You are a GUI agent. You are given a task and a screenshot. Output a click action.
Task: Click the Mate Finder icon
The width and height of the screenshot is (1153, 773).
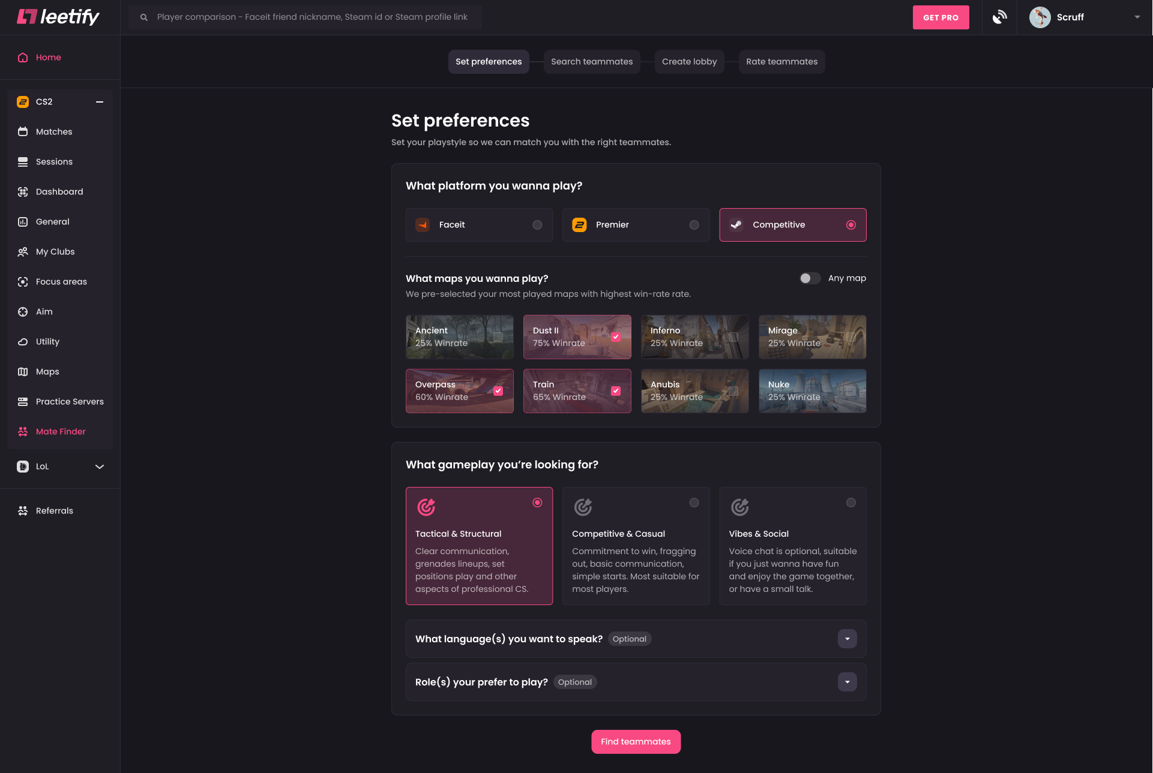coord(22,431)
